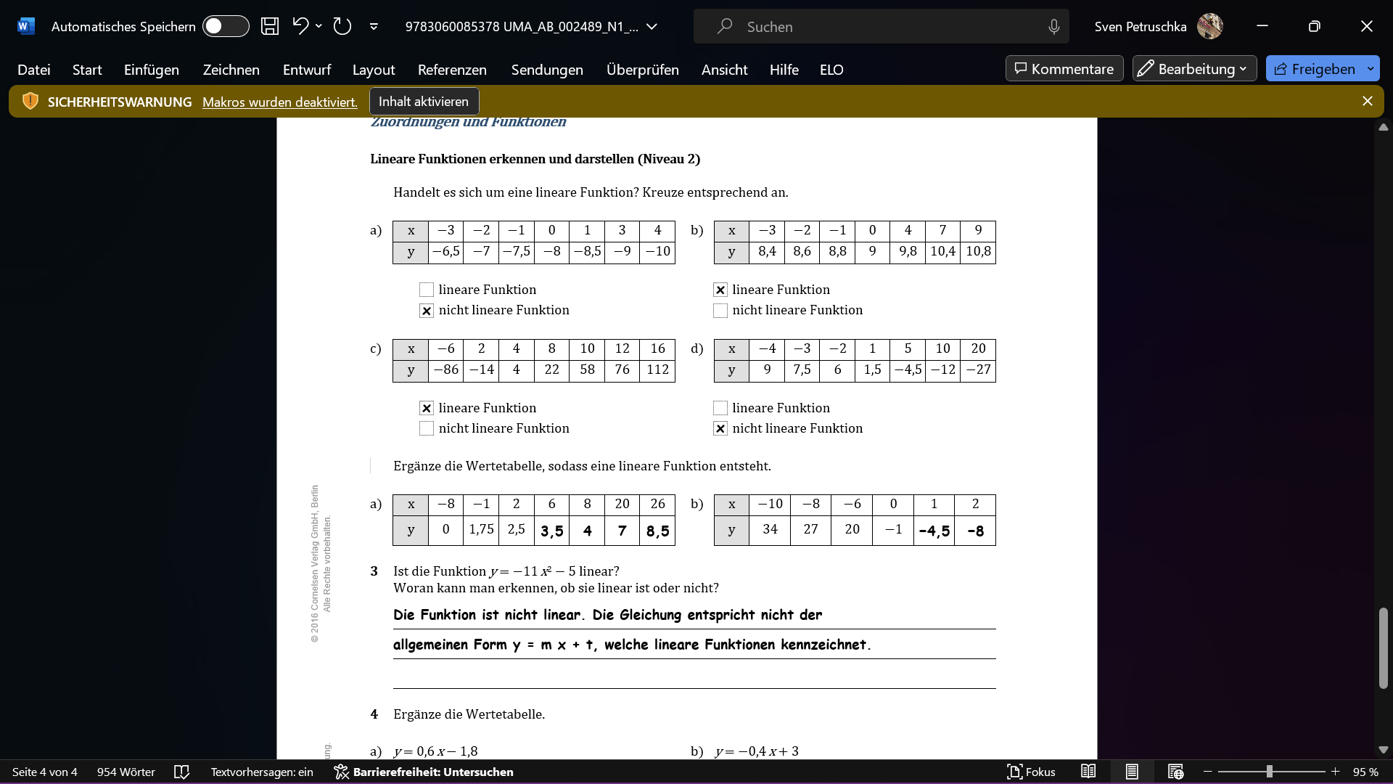Image resolution: width=1393 pixels, height=784 pixels.
Task: Toggle Automatisches Speichern switch
Action: [226, 26]
